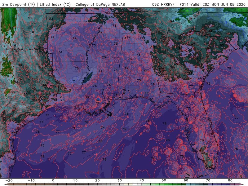
Task: Click the '06Z HRRRV4' model run label
Action: (x=163, y=4)
